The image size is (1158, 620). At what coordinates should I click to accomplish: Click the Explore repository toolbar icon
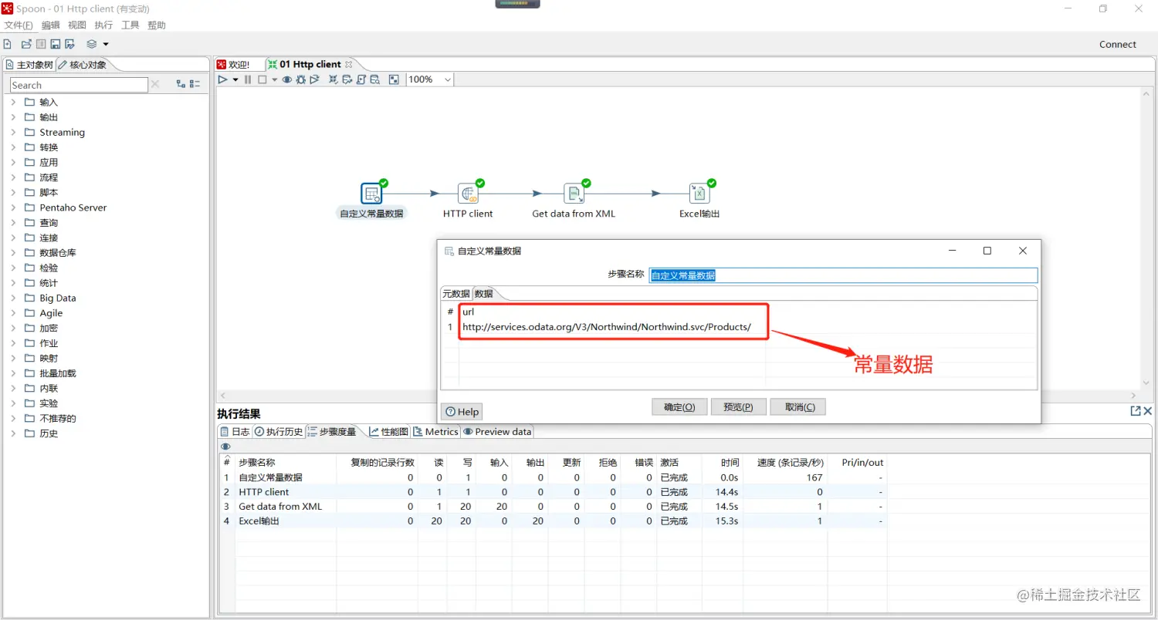pos(41,44)
